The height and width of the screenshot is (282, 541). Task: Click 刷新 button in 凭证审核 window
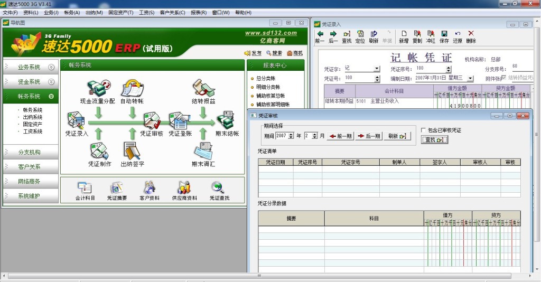(x=397, y=136)
